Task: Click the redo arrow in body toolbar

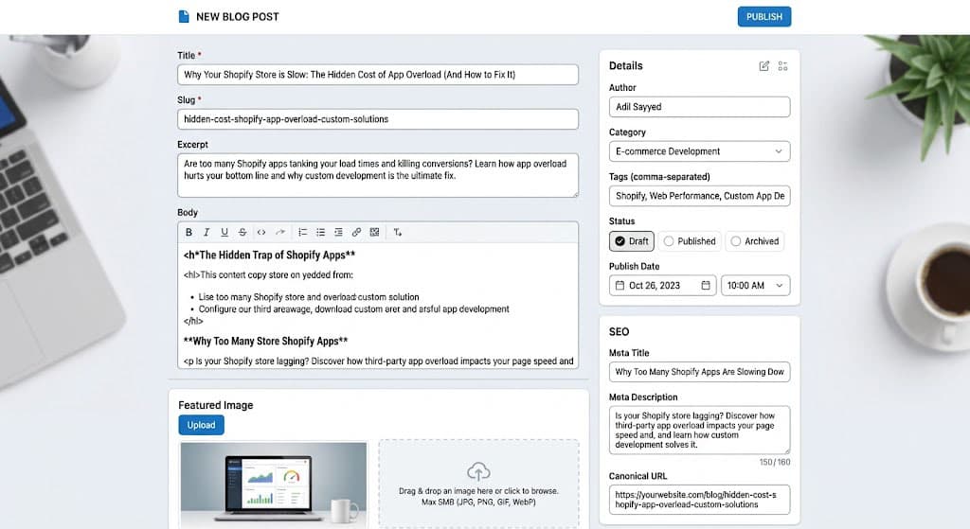Action: tap(280, 233)
